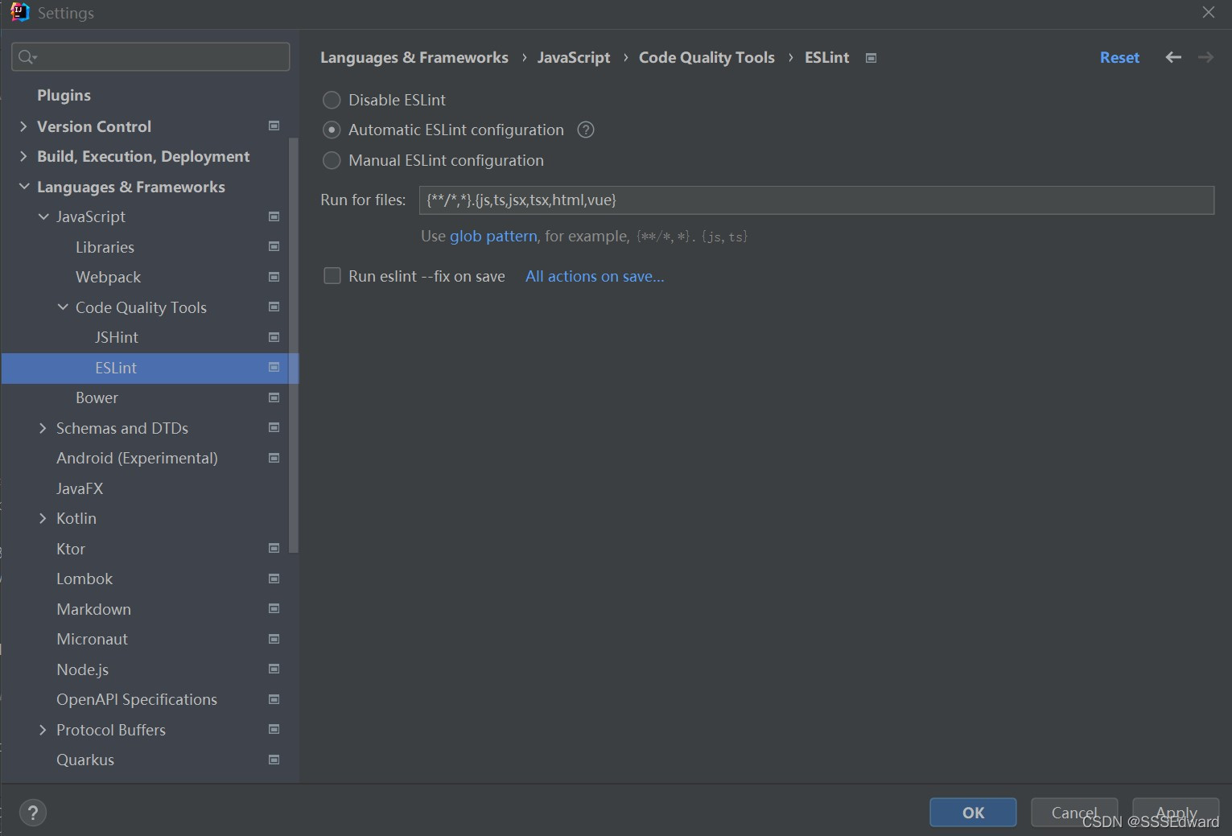The width and height of the screenshot is (1232, 836).
Task: Click the Reset link
Action: click(x=1119, y=58)
